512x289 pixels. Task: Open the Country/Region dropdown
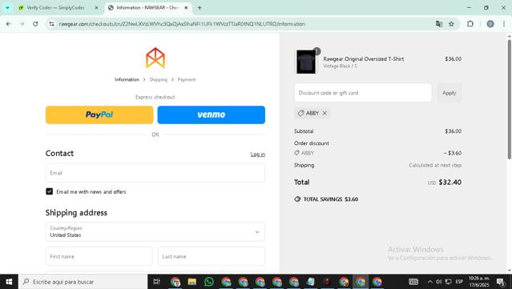[155, 231]
